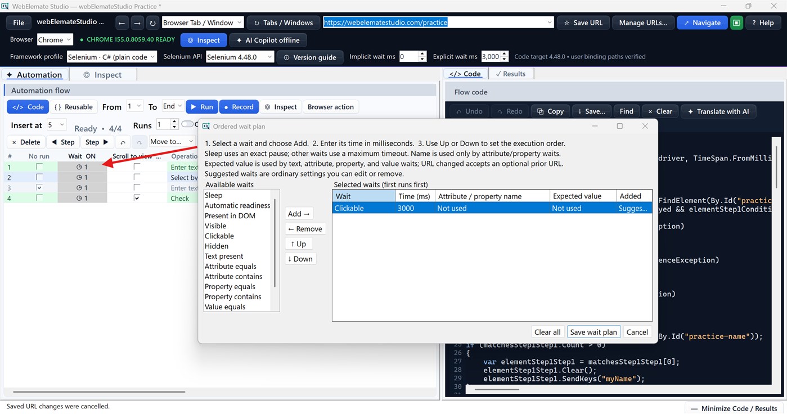Open the wait clock for step 3
The width and height of the screenshot is (787, 414).
coord(82,188)
